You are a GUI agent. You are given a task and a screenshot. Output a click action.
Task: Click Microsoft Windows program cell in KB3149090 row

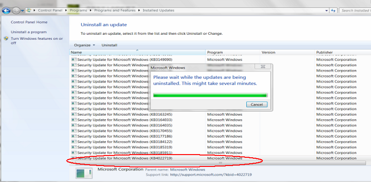(225, 59)
